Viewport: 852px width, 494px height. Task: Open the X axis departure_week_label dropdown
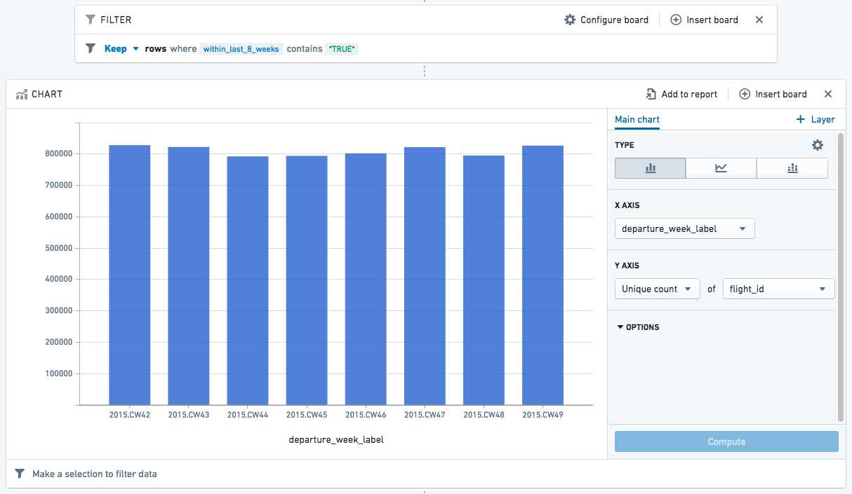click(x=685, y=228)
